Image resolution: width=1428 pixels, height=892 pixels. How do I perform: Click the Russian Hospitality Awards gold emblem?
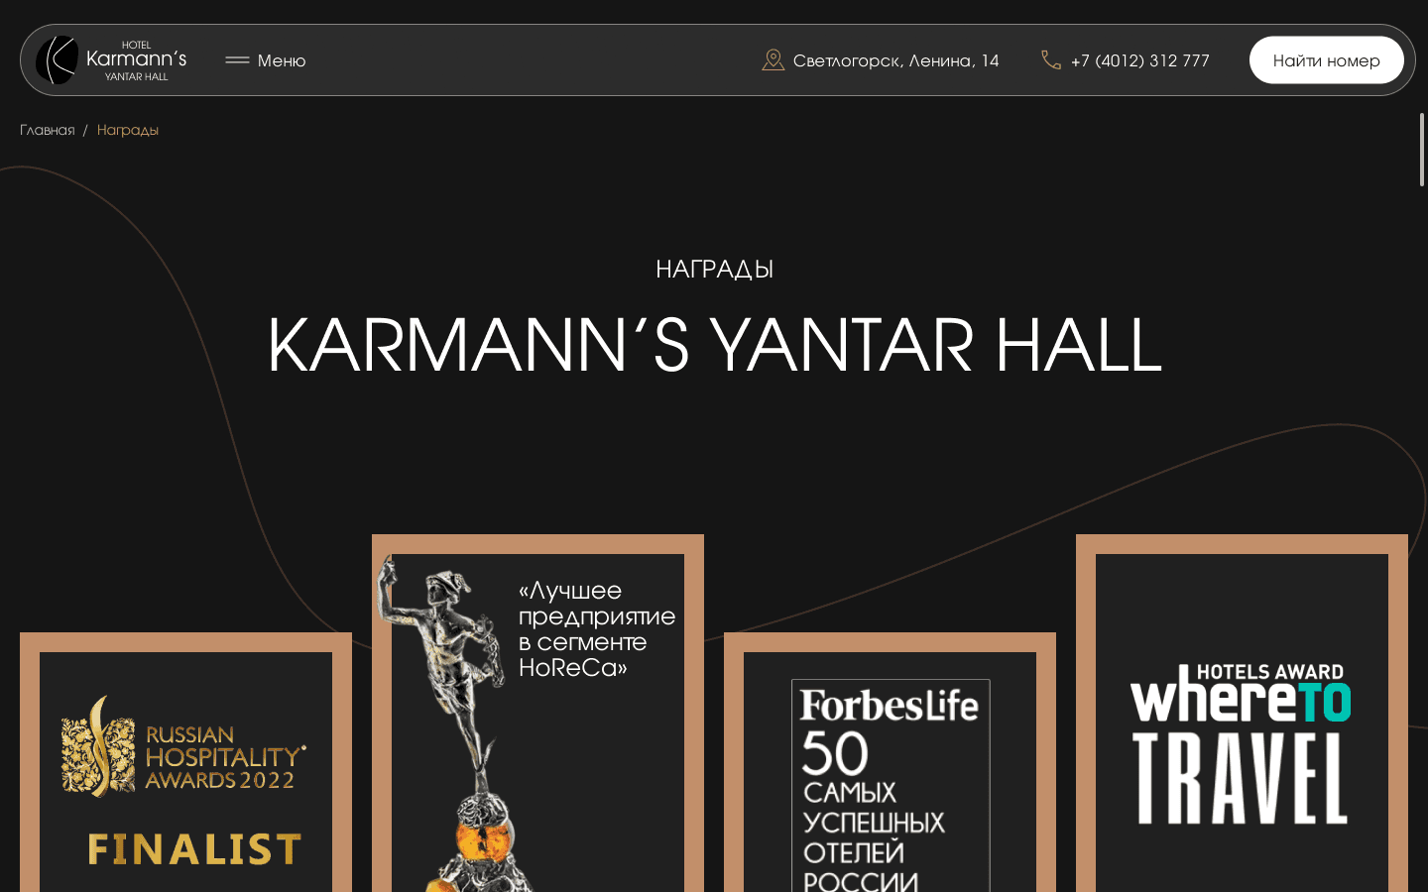(x=98, y=746)
